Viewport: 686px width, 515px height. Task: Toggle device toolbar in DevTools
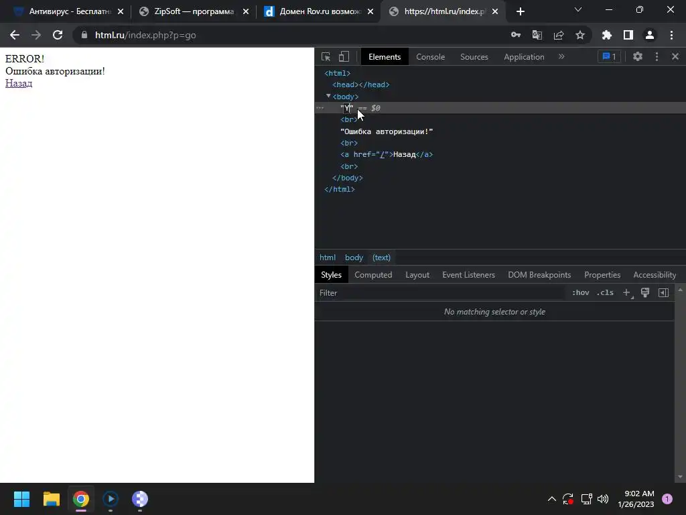[344, 56]
